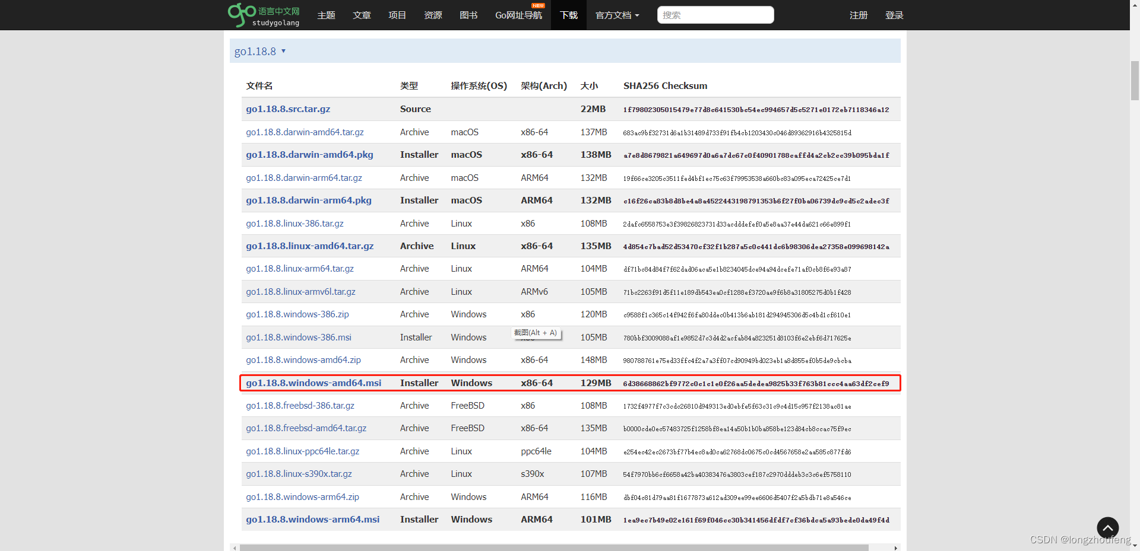Download go1.18.8.linux-ppc64le.tar.gz
The height and width of the screenshot is (551, 1140).
pos(303,451)
